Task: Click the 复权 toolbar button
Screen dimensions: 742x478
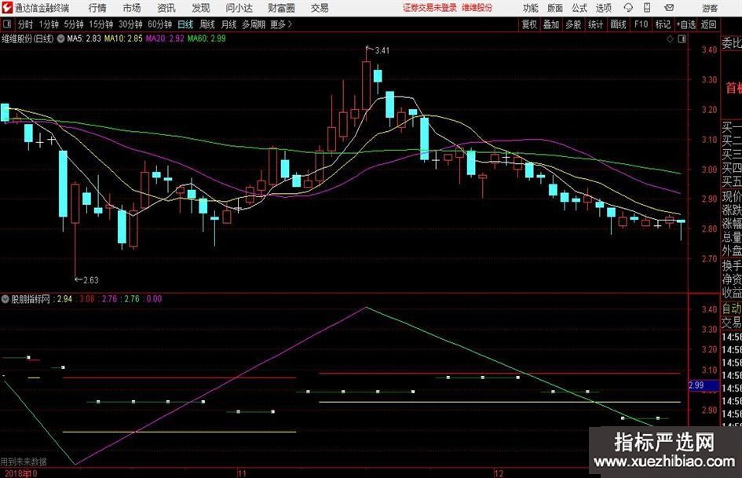Action: tap(529, 24)
